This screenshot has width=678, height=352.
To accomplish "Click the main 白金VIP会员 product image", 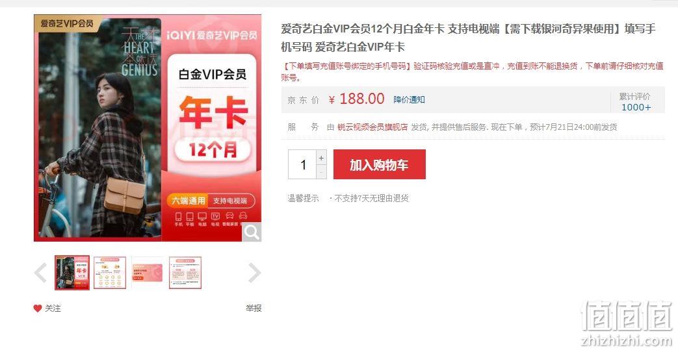I will coord(148,128).
